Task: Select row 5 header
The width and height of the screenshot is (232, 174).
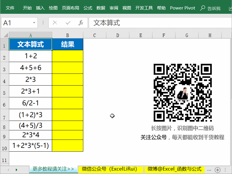Action: coord(4,91)
